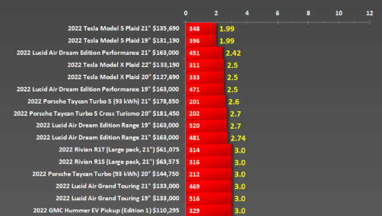
Task: Click the label "2022 Lucid Air Grand Touring 19" $133,000"
Action: (118, 199)
